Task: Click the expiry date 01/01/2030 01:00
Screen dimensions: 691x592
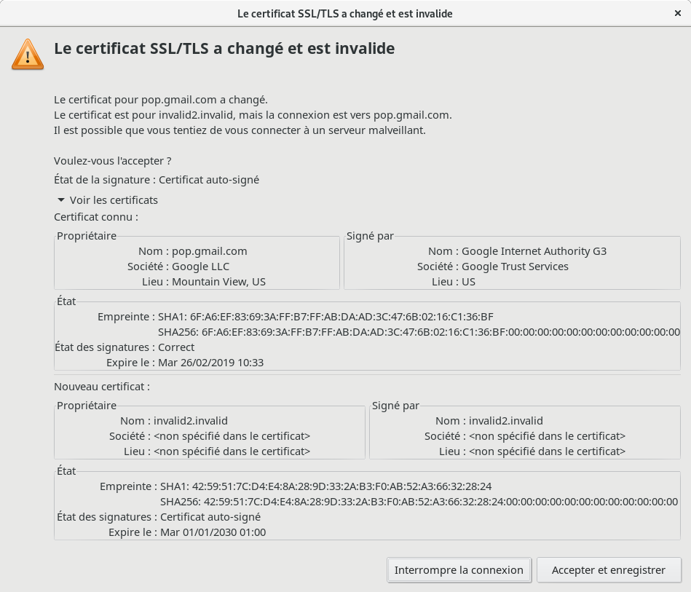Action: point(213,532)
